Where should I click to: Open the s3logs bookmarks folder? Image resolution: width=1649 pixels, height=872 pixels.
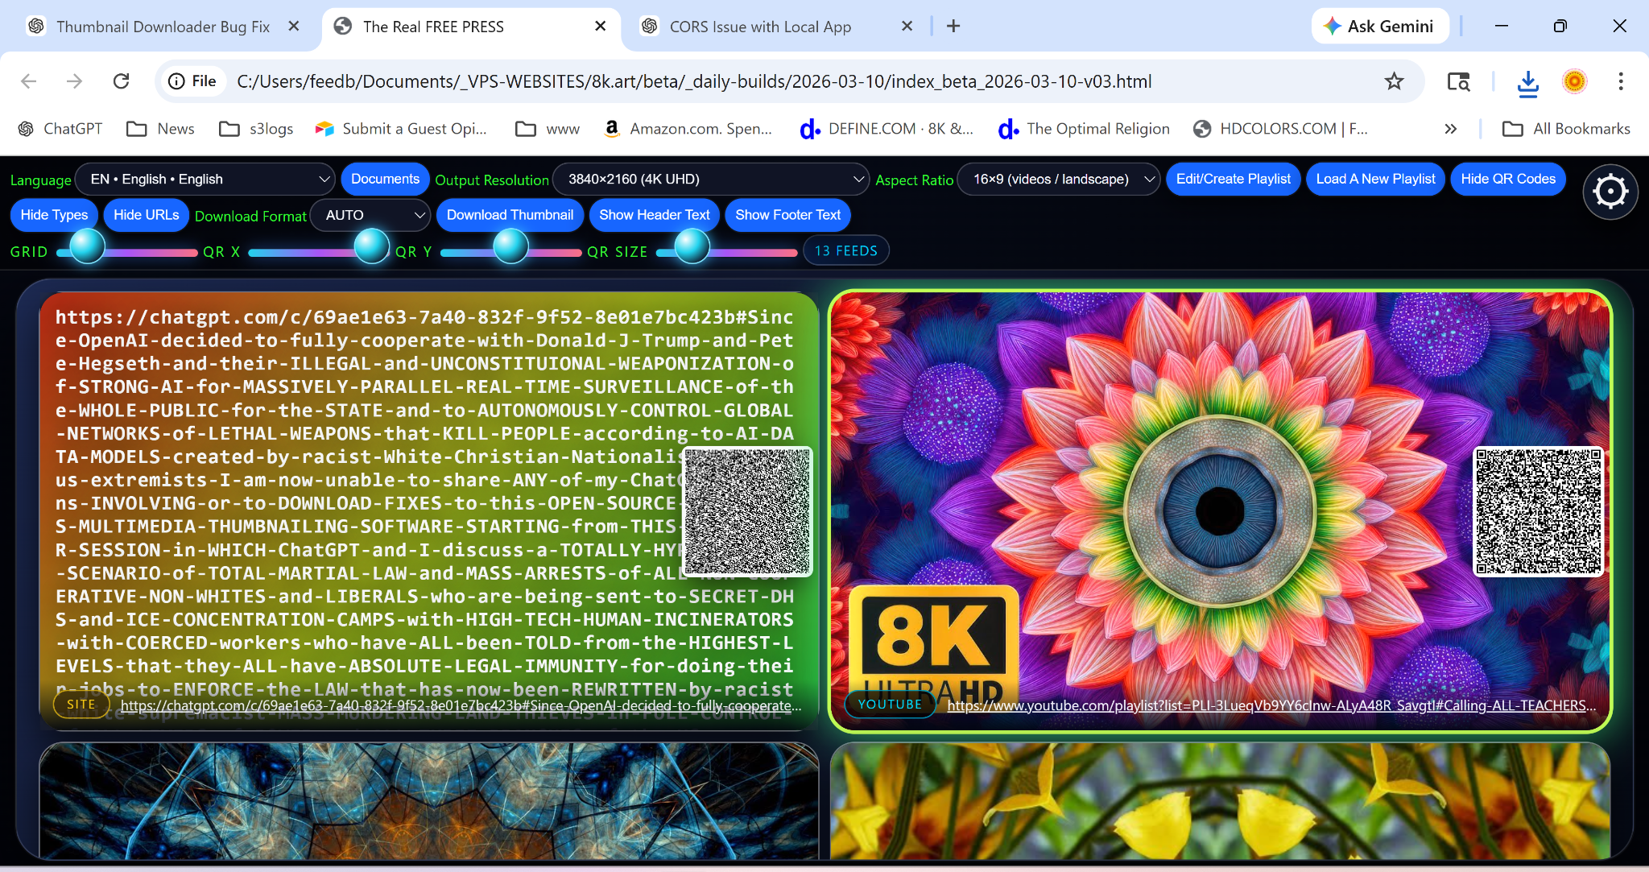coord(256,129)
